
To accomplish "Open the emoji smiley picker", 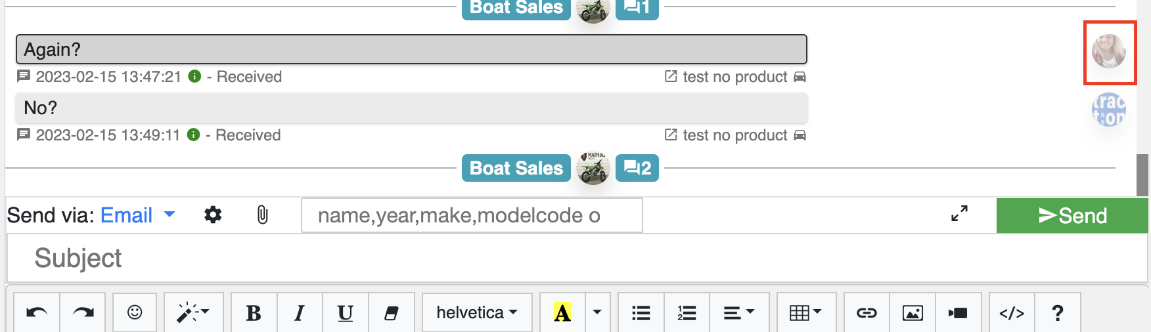I will (x=135, y=313).
